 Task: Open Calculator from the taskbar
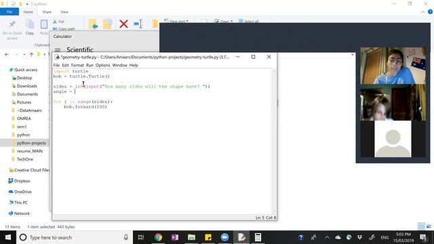[x=258, y=237]
